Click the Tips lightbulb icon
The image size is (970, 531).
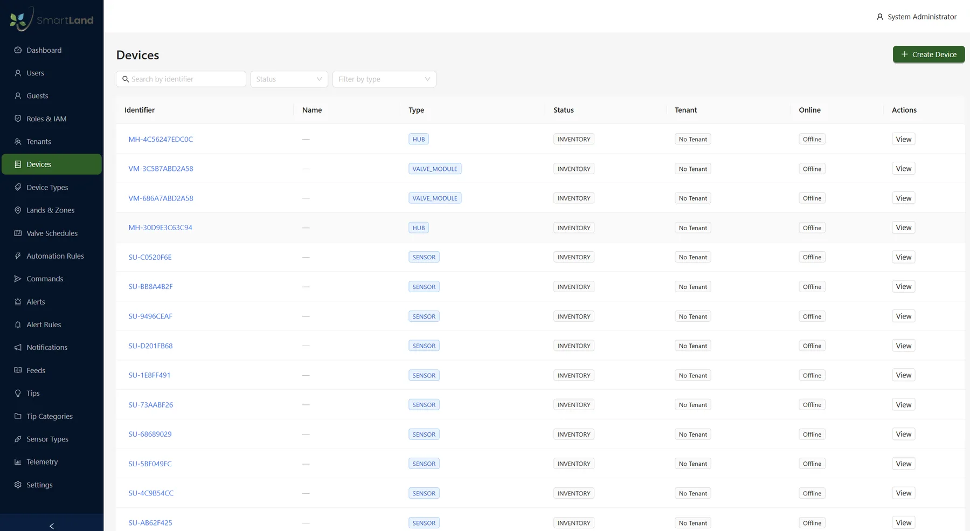point(18,393)
